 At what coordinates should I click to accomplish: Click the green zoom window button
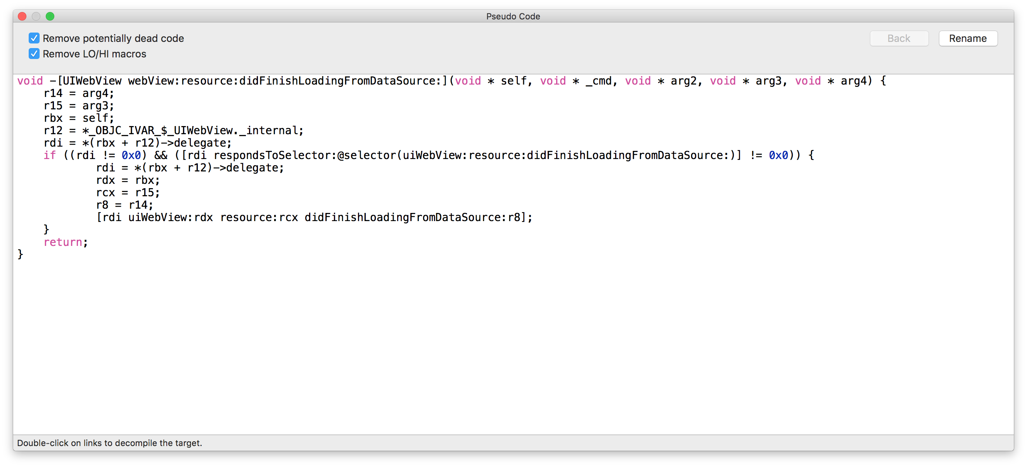click(50, 16)
